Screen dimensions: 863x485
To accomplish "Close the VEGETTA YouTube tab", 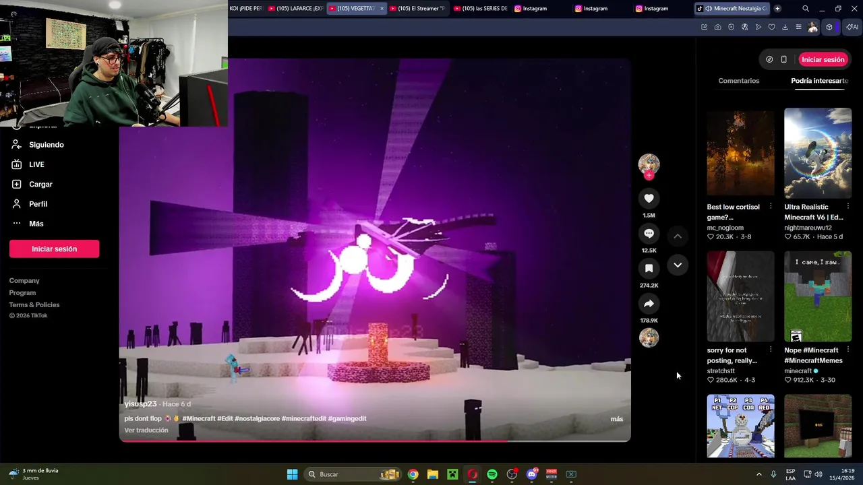I will click(382, 9).
